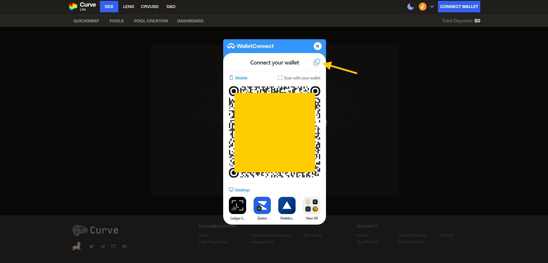
Task: Open the Curve Lite logo home
Action: click(x=83, y=7)
